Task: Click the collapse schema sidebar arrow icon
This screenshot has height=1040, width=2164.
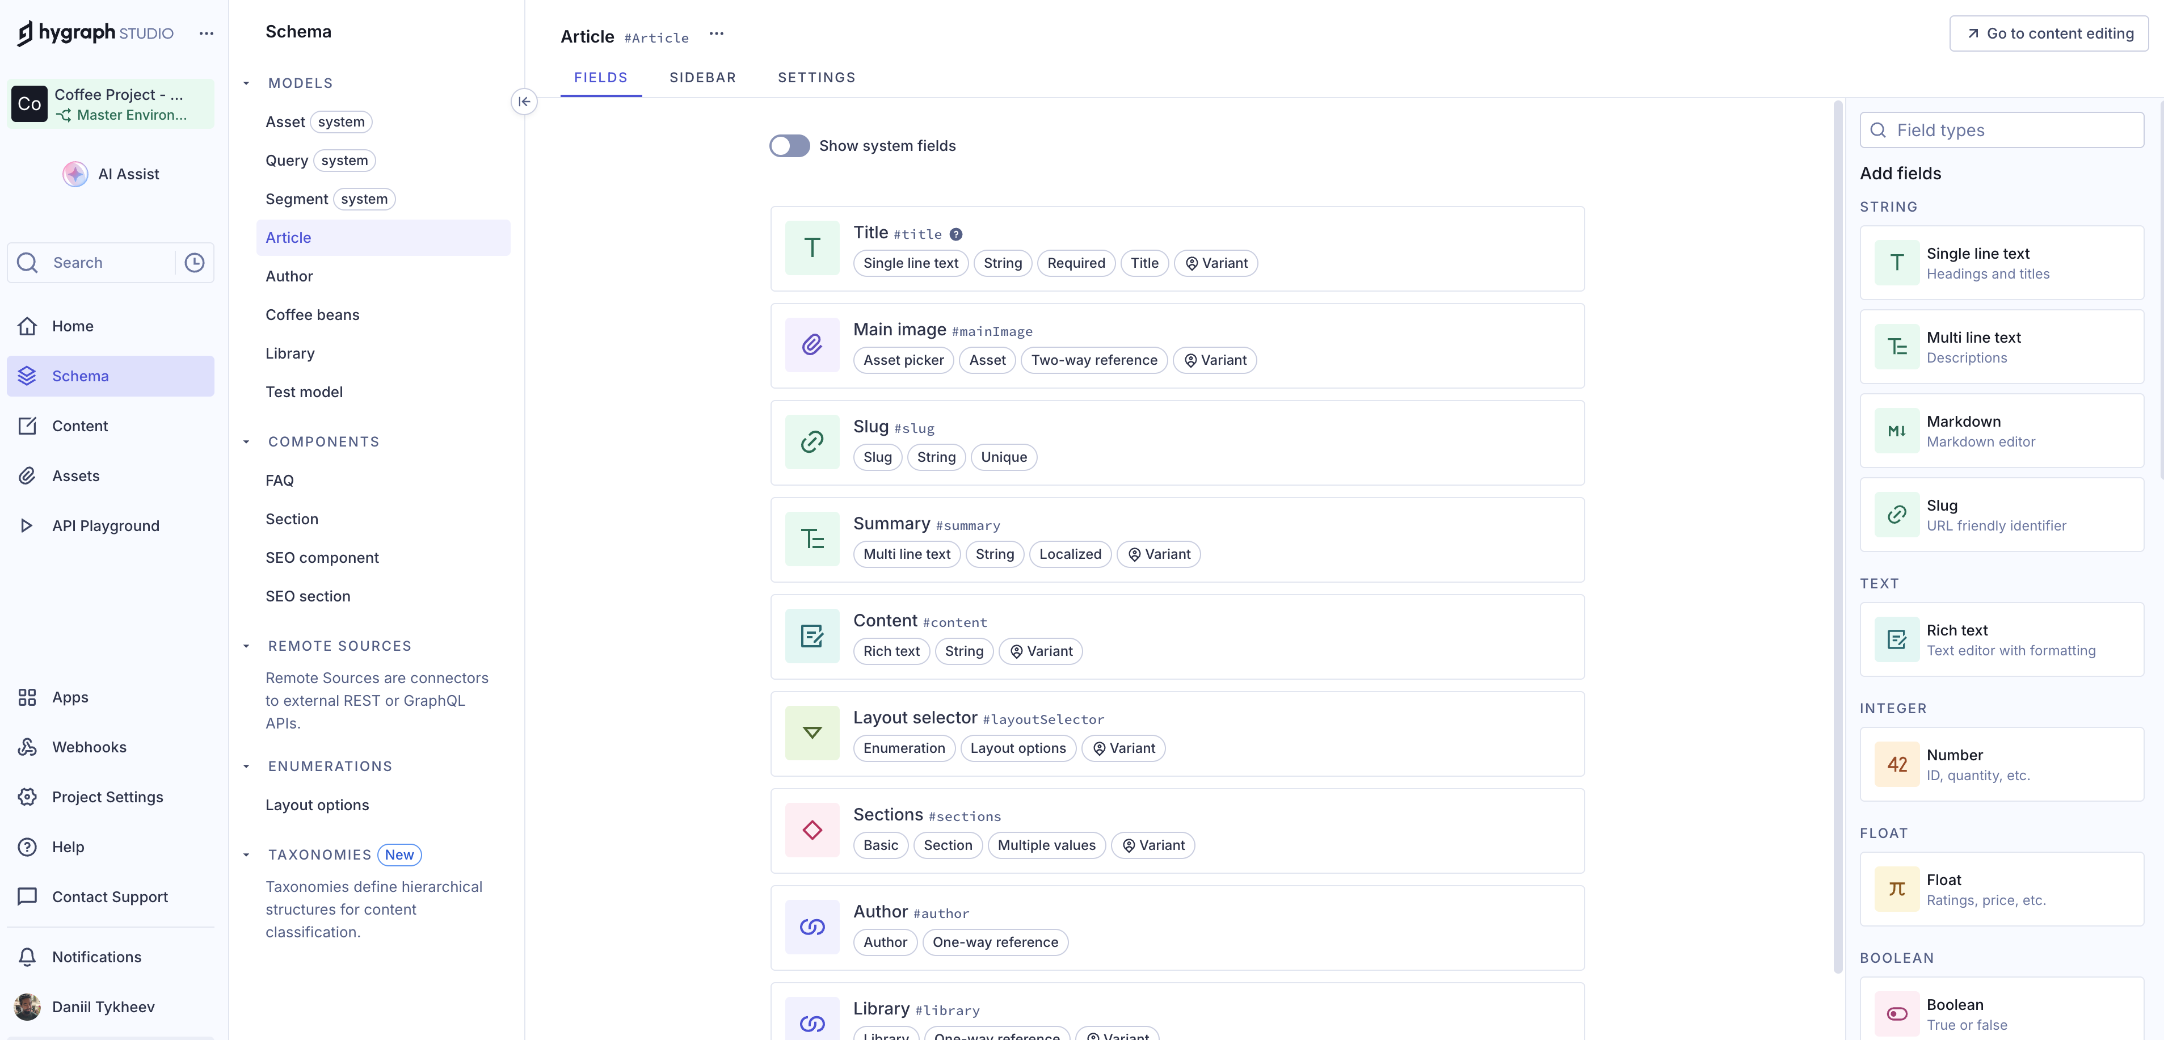Action: coord(523,102)
